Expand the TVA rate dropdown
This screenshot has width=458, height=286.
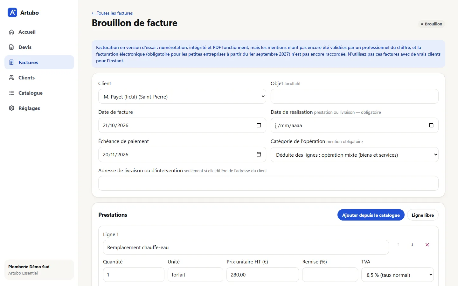[398, 275]
